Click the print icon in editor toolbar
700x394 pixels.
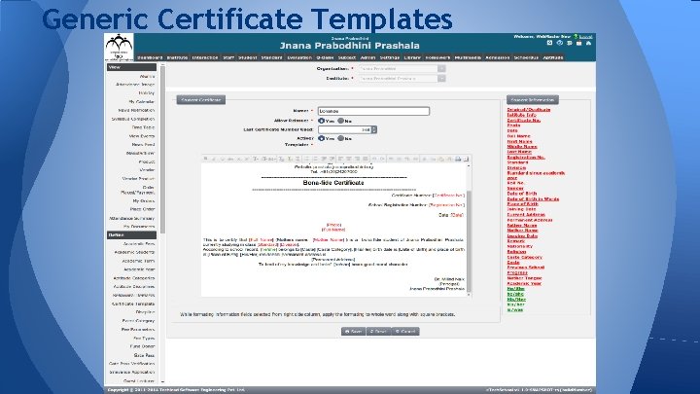click(458, 159)
